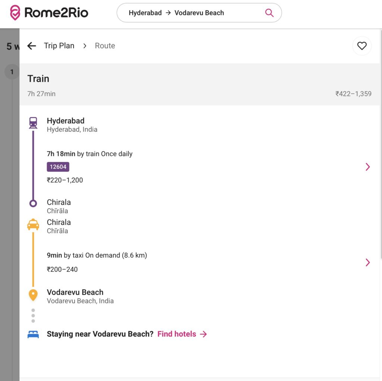Click the Hyderabad origin stop name
The width and height of the screenshot is (382, 381).
tap(66, 121)
